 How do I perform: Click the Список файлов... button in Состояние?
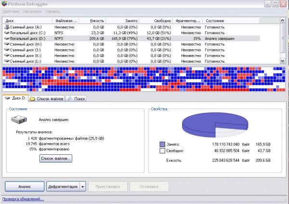tap(56, 158)
